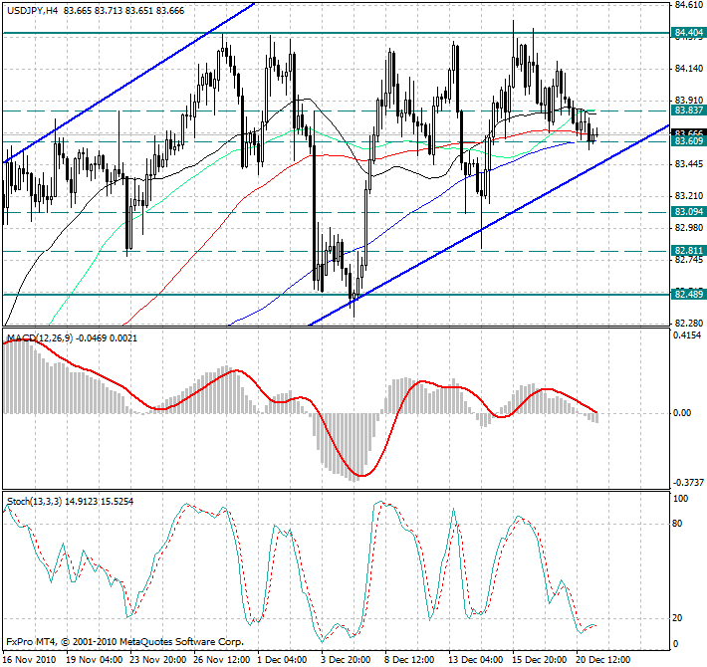
Task: Click the FxPro MT4 MetaQuotes copyright text
Action: tap(124, 641)
